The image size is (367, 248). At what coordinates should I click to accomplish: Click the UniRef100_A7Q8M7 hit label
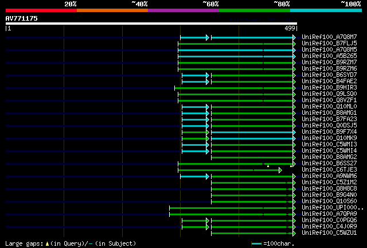[329, 37]
